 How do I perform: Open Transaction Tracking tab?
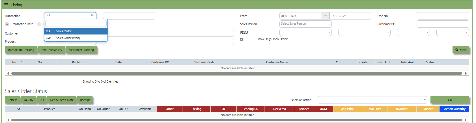(x=21, y=50)
